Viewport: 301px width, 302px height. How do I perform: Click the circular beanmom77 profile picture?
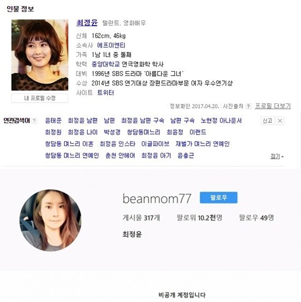[50, 220]
